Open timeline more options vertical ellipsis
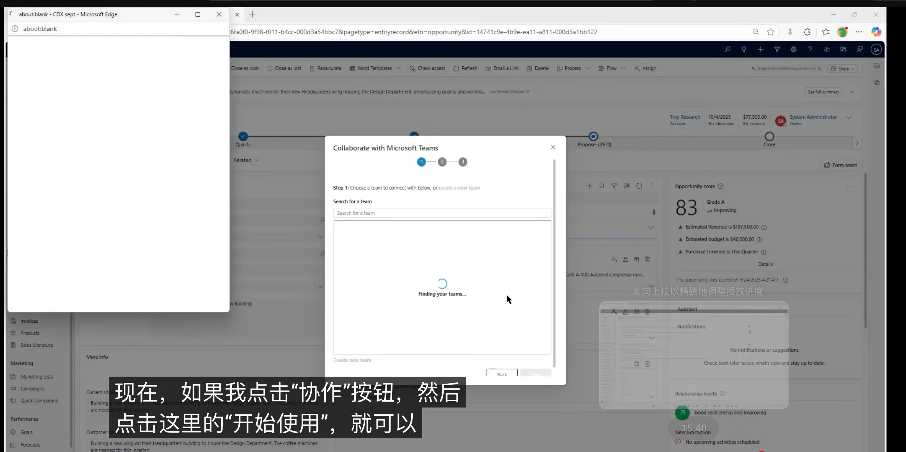Viewport: 906px width, 452px height. [x=652, y=186]
